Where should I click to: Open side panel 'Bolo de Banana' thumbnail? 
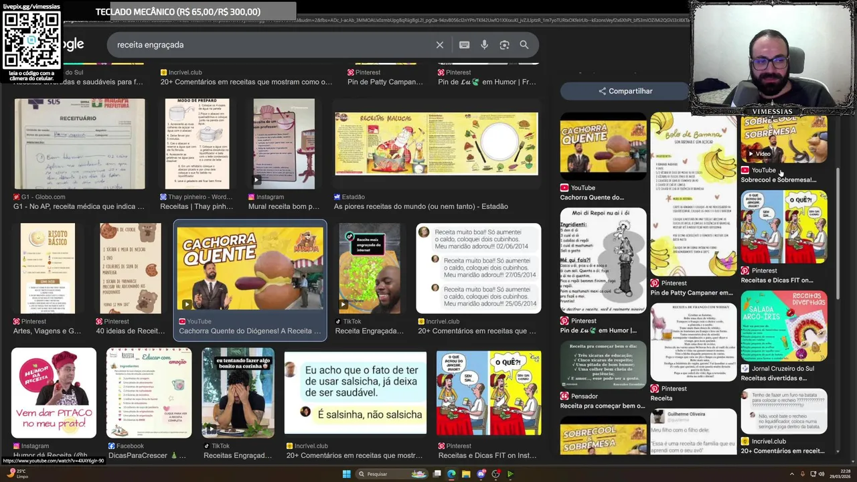694,194
